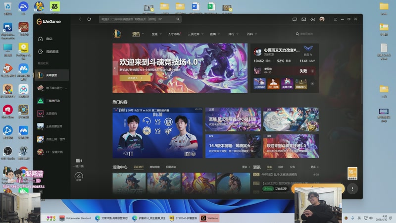Screen dimensions: 396x223
Task: Select 地下城与勇士 in the sidebar
Action: tap(51, 88)
